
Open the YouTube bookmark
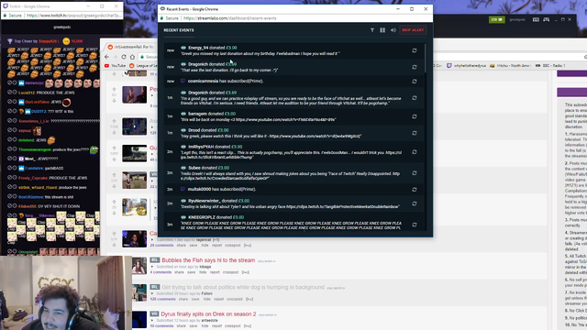115,65
